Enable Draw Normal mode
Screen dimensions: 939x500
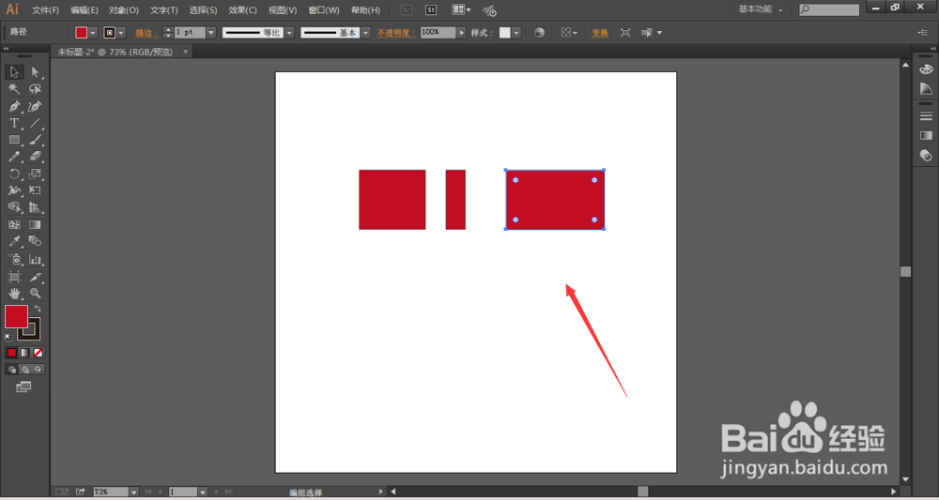coord(12,370)
